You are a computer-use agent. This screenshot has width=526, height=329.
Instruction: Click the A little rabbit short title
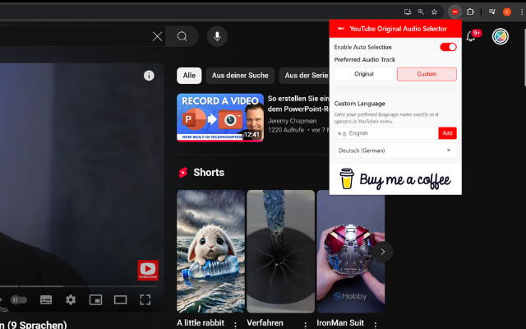pyautogui.click(x=201, y=323)
